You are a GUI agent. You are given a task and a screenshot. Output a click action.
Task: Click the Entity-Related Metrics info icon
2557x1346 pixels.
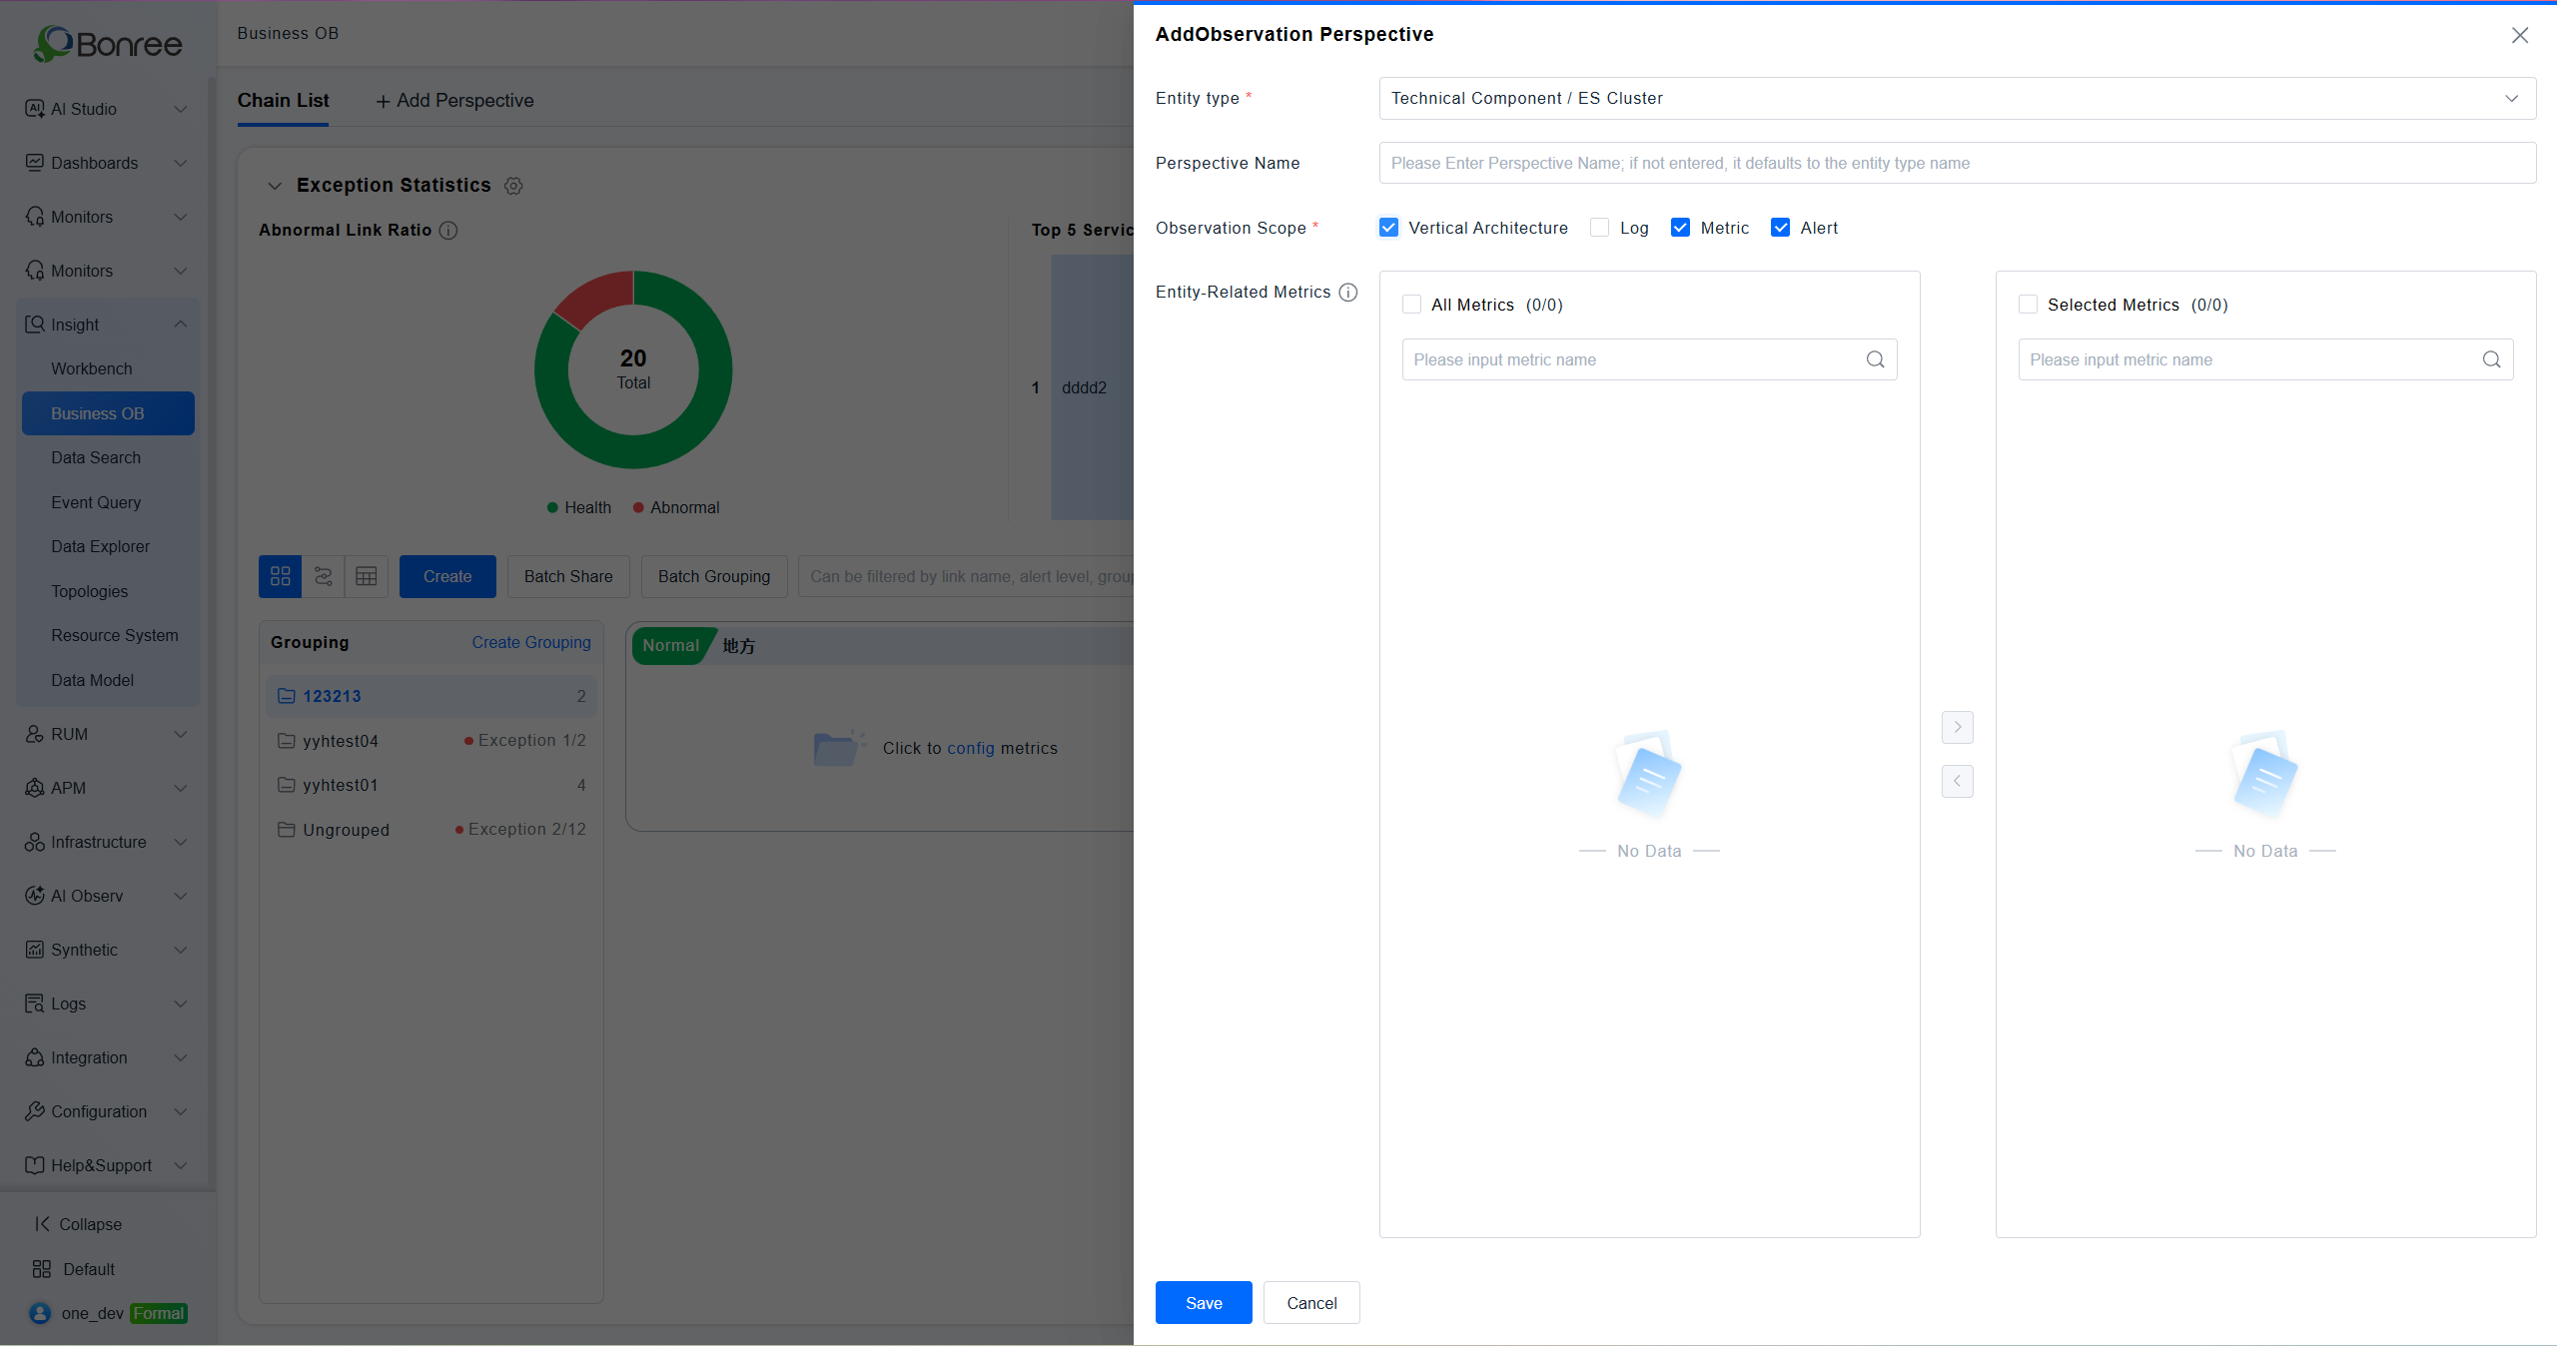(x=1348, y=292)
